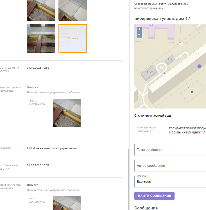Viewport: 206px width, 210px height.
Task: Click the purple location marker on map
Action: pyautogui.click(x=199, y=66)
